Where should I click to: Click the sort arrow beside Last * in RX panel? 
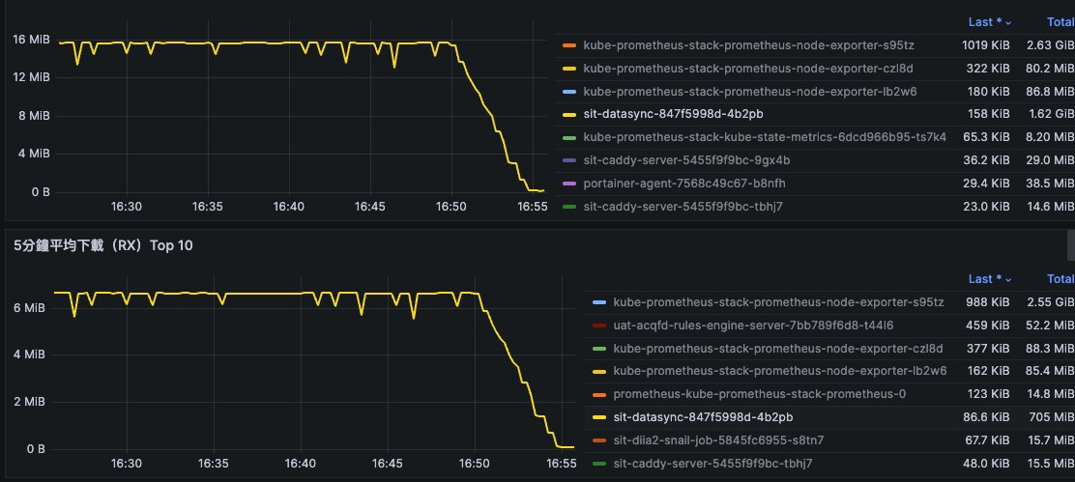pyautogui.click(x=1006, y=279)
